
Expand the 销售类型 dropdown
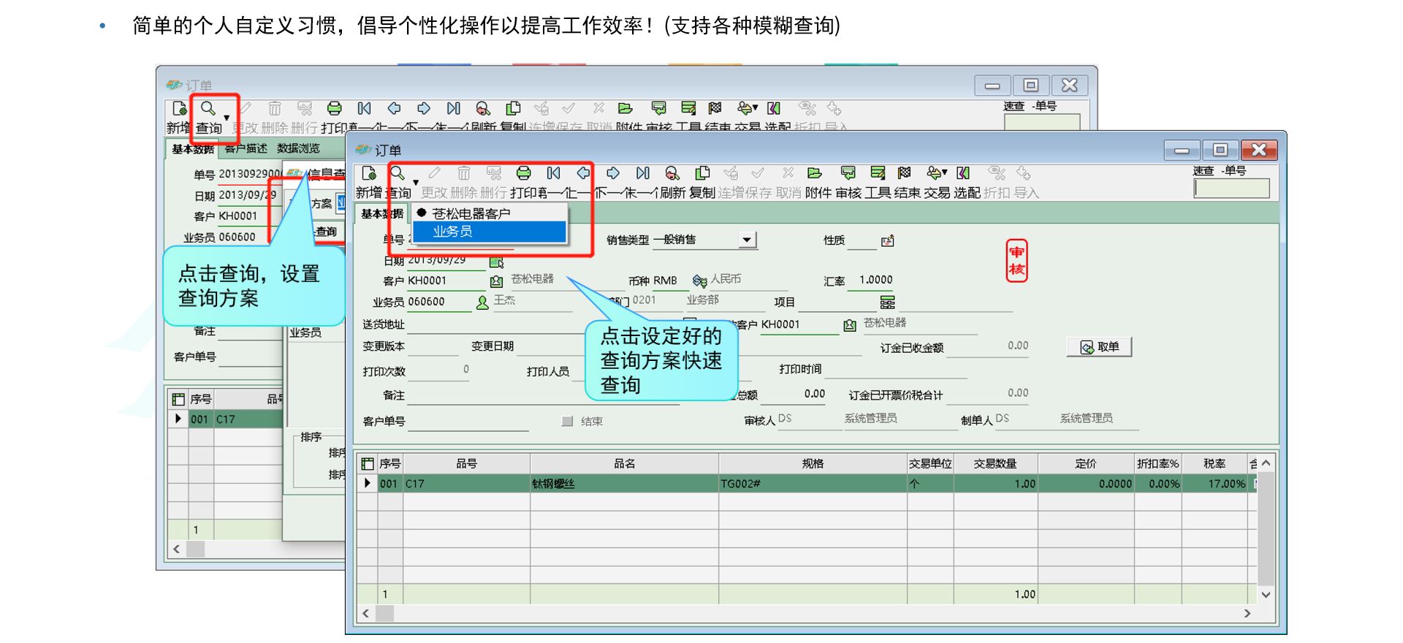click(x=746, y=240)
